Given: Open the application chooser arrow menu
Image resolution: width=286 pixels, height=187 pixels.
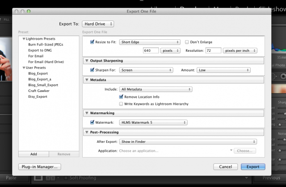Looking at the screenshot, I should pyautogui.click(x=231, y=150).
